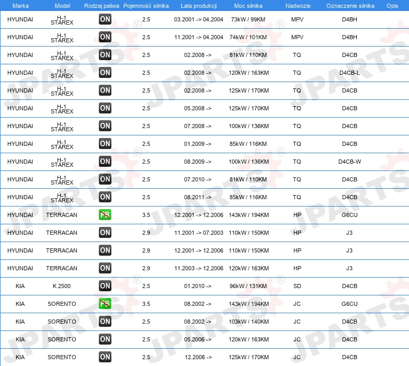Click the ON diesel icon in the 74kW / 101KM row
This screenshot has height=366, width=409.
click(105, 37)
